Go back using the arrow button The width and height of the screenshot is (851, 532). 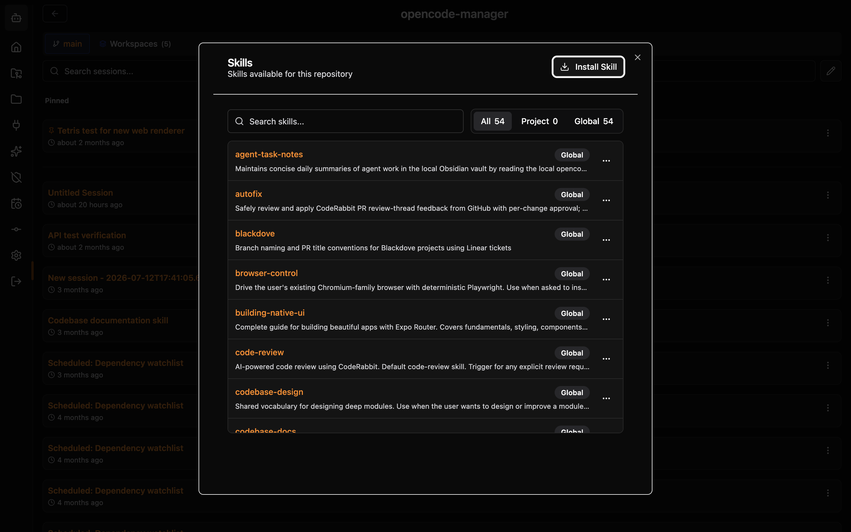point(55,14)
